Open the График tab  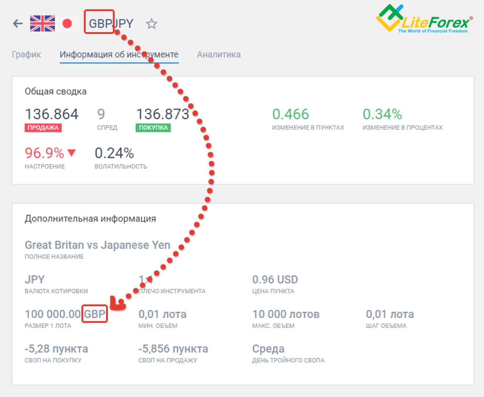[26, 55]
